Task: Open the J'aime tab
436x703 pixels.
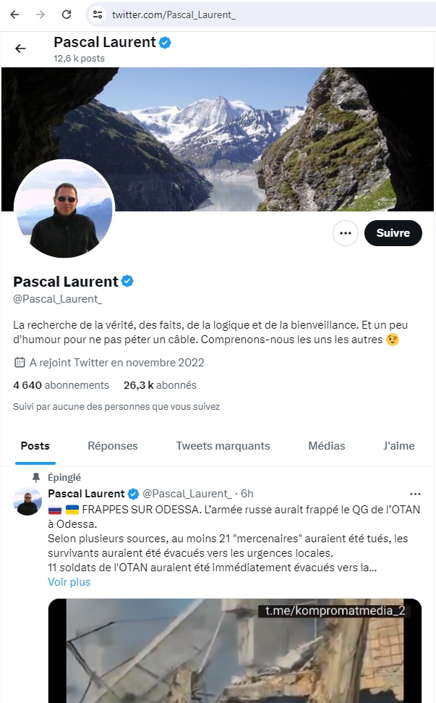Action: pyautogui.click(x=399, y=446)
